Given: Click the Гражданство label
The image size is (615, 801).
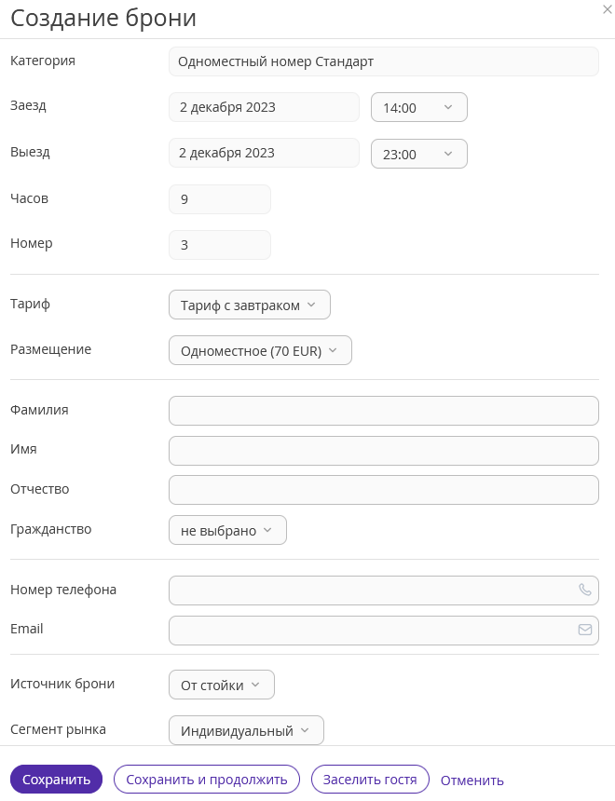Looking at the screenshot, I should [50, 529].
